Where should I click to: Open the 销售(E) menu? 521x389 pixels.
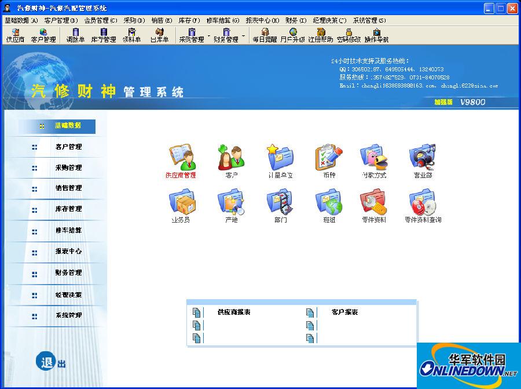(x=162, y=20)
